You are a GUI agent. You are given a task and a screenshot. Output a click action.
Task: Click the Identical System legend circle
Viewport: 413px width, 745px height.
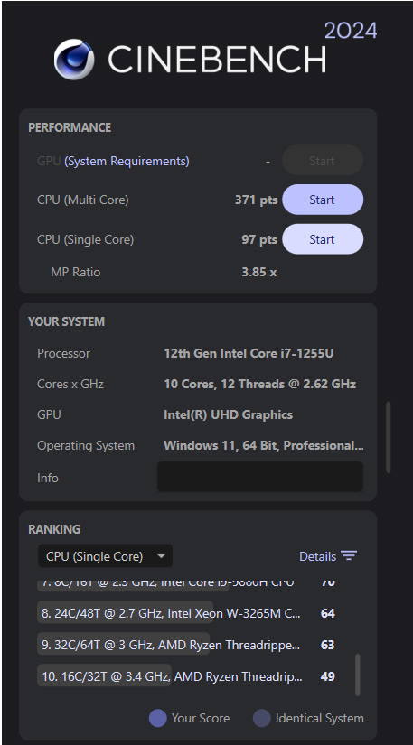pyautogui.click(x=261, y=718)
